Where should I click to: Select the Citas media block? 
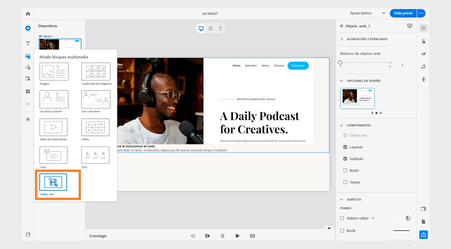pos(54,155)
